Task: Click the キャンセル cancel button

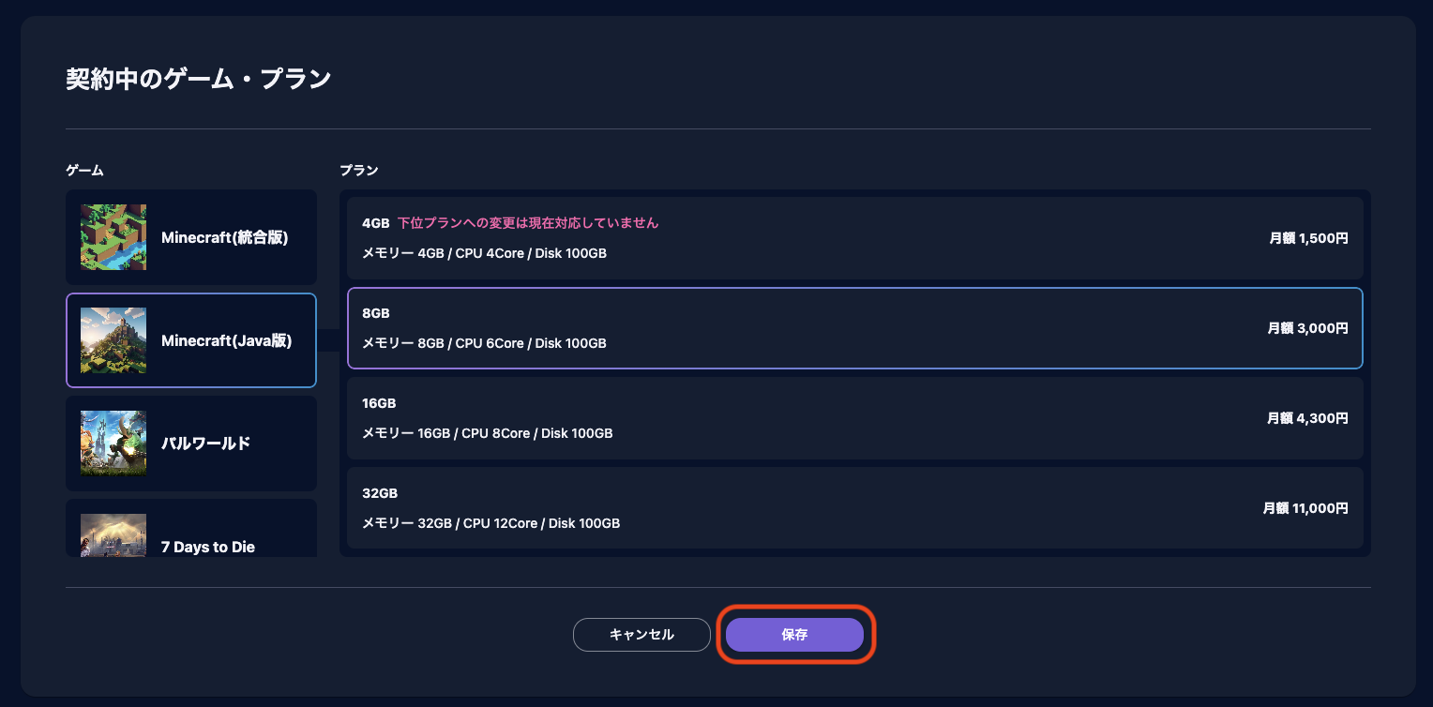Action: 641,635
